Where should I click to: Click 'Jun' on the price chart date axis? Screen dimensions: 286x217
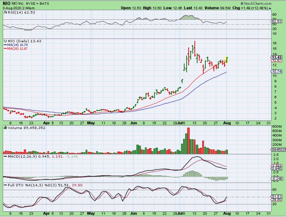133,123
